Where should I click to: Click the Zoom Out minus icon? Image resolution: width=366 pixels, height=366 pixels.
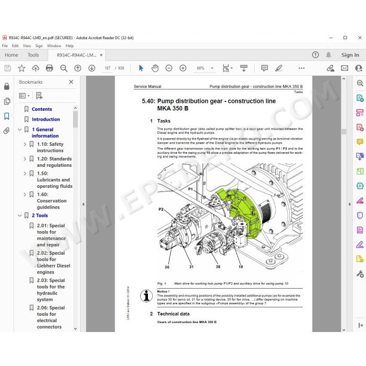(169, 68)
